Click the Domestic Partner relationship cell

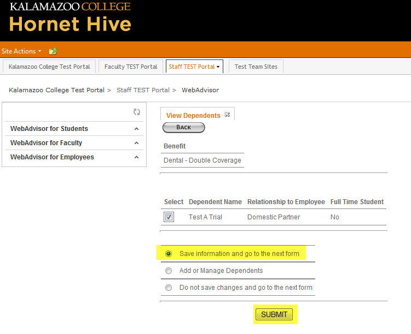[274, 217]
